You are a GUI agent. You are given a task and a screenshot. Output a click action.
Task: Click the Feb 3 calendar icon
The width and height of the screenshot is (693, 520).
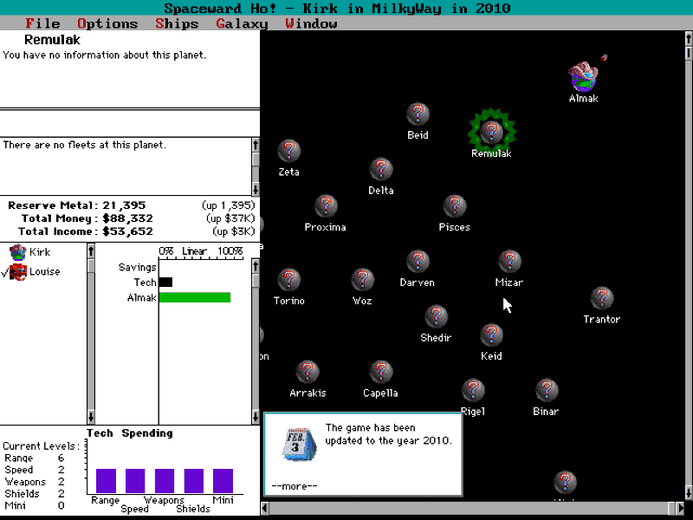pyautogui.click(x=299, y=445)
